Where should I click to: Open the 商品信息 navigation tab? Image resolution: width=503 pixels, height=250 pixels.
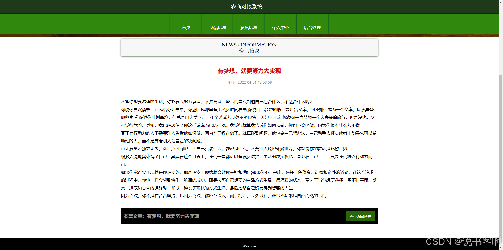[x=218, y=24]
